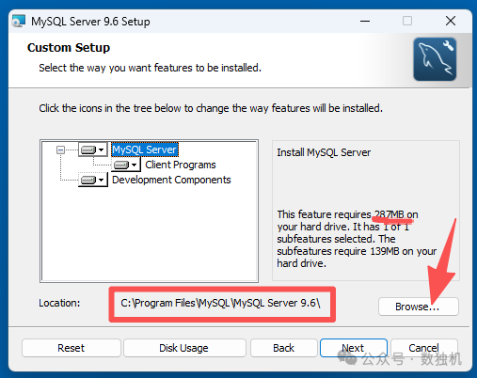Click the install location path text
Image resolution: width=477 pixels, height=378 pixels.
[220, 303]
